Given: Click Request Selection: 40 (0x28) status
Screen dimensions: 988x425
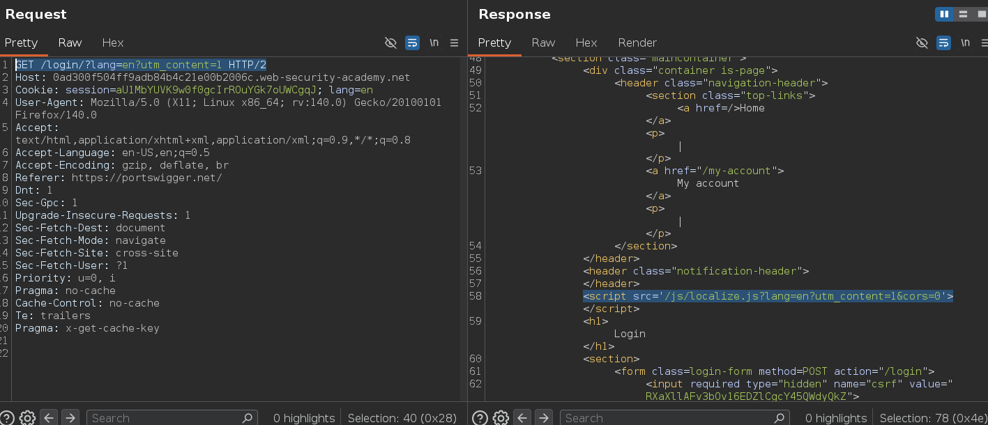Looking at the screenshot, I should [402, 418].
